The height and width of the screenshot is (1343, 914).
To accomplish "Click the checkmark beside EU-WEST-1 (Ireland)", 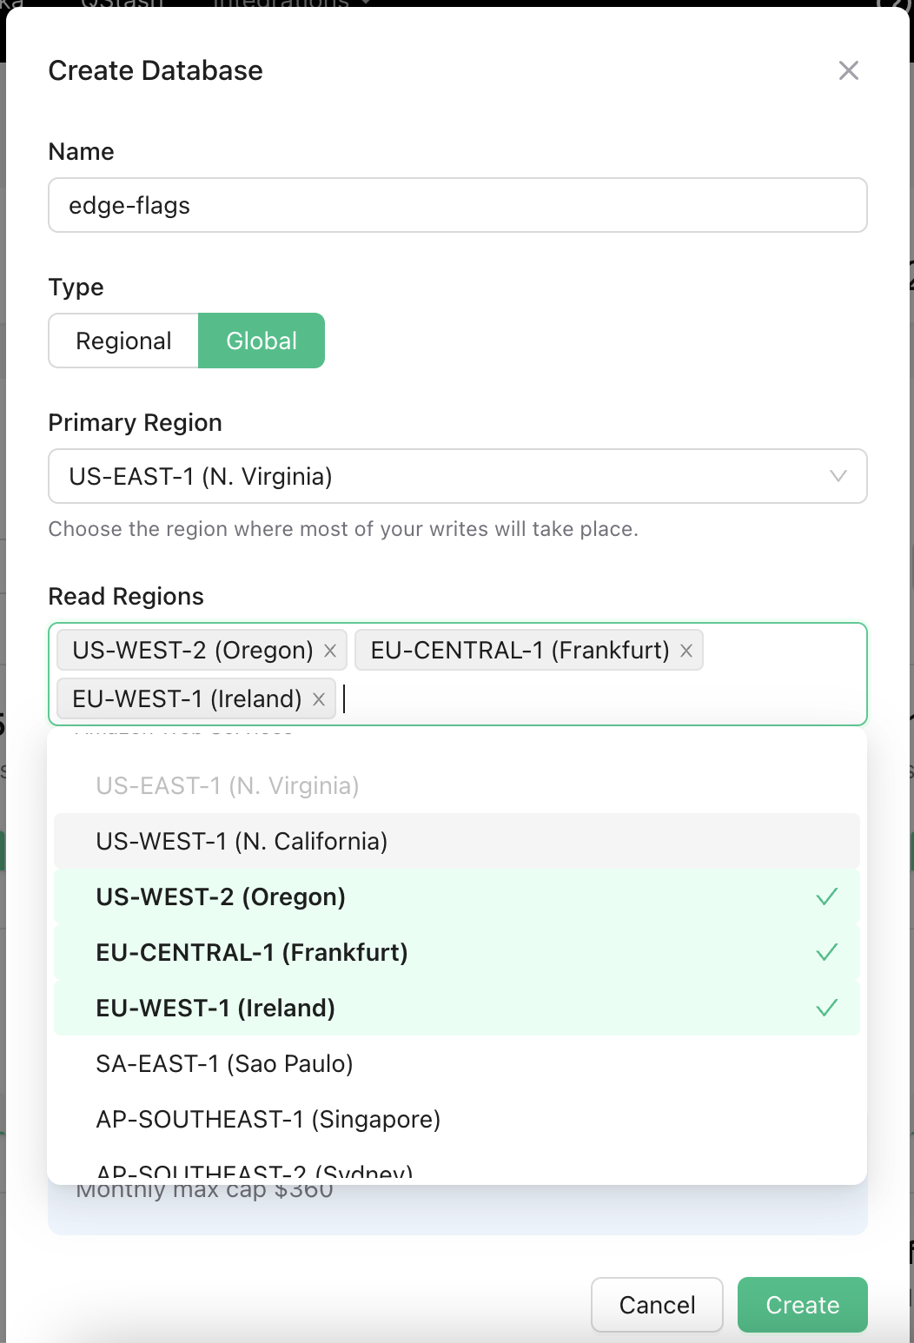I will [826, 1008].
